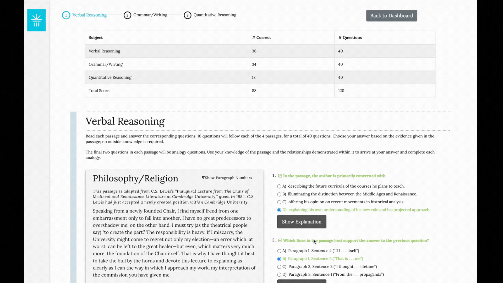Click the Quantitative Reasoning section icon

coord(188,15)
